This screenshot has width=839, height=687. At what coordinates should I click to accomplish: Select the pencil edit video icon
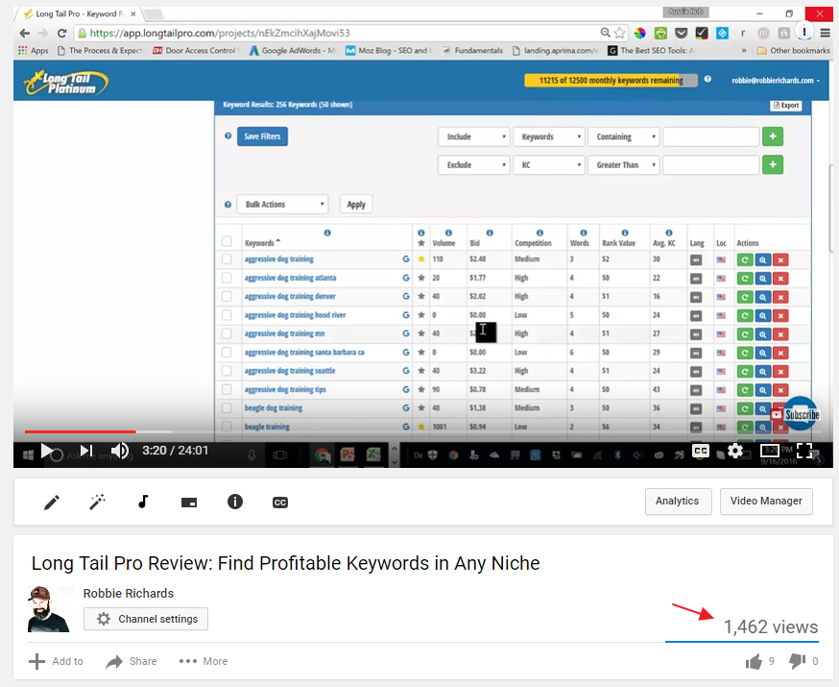(x=51, y=502)
